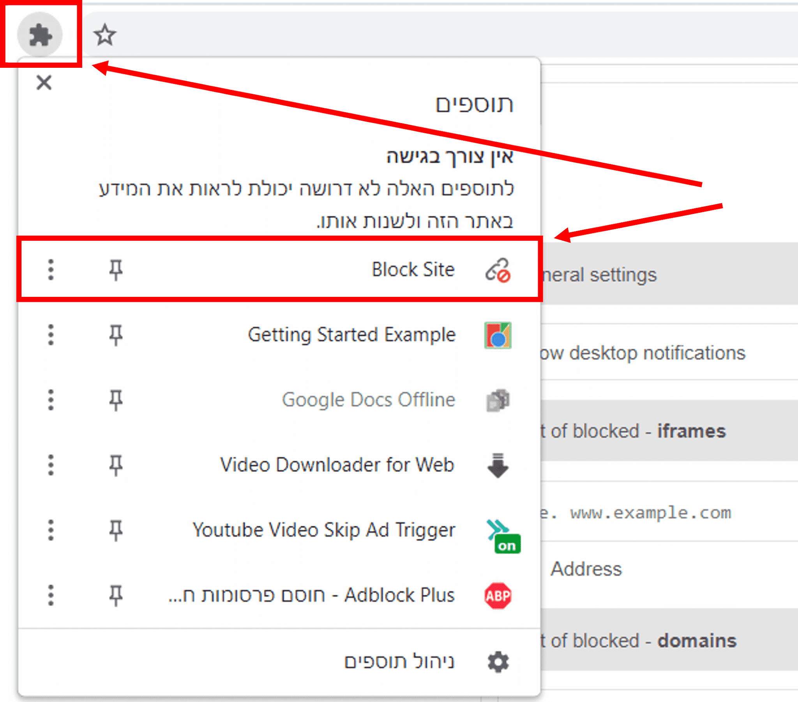
Task: Pin the Google Docs Offline extension
Action: 116,400
